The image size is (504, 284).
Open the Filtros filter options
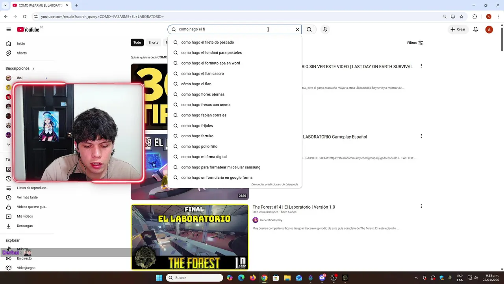415,43
